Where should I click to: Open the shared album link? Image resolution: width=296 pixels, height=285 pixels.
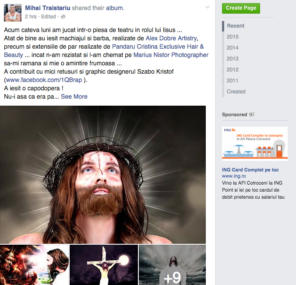[x=114, y=8]
